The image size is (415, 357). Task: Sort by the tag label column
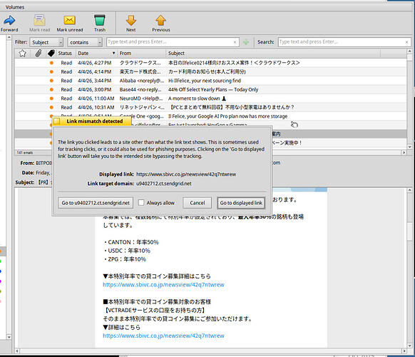click(x=51, y=54)
